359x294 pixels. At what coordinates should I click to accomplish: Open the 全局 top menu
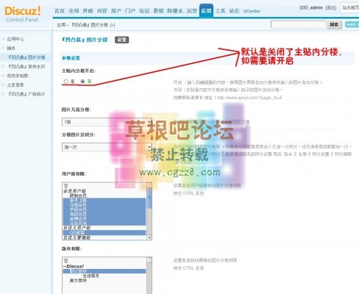[x=74, y=11]
